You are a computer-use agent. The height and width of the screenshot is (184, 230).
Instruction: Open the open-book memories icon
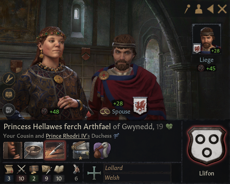9,94
